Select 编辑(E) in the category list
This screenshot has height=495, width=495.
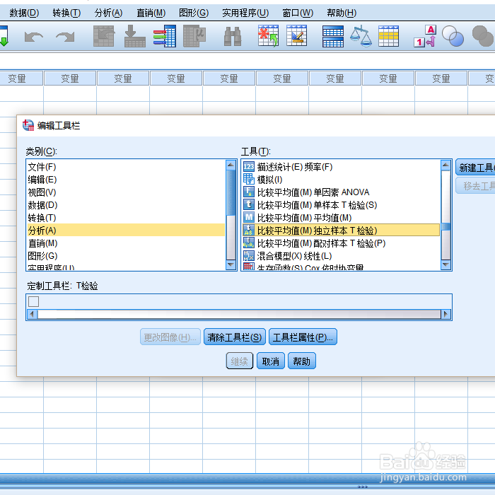coord(127,180)
